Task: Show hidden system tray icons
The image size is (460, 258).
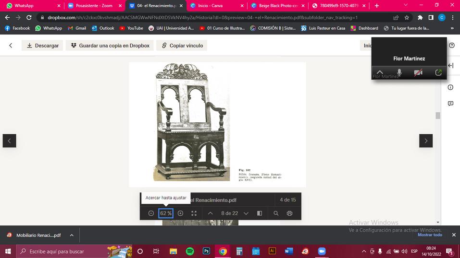Action: (x=364, y=251)
